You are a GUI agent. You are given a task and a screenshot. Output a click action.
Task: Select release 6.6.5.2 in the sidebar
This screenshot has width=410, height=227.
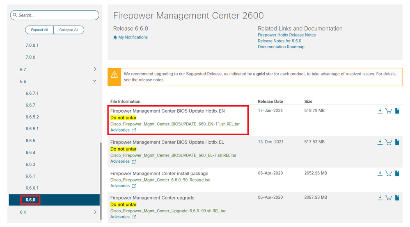pos(32,117)
